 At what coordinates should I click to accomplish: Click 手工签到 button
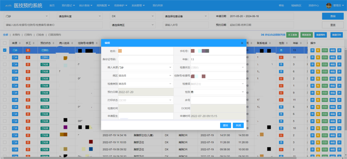[293, 35]
